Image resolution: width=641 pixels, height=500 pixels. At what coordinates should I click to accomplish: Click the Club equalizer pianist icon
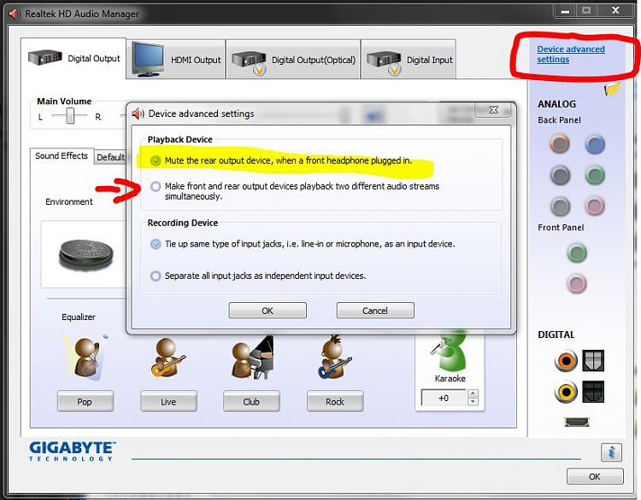pyautogui.click(x=252, y=358)
